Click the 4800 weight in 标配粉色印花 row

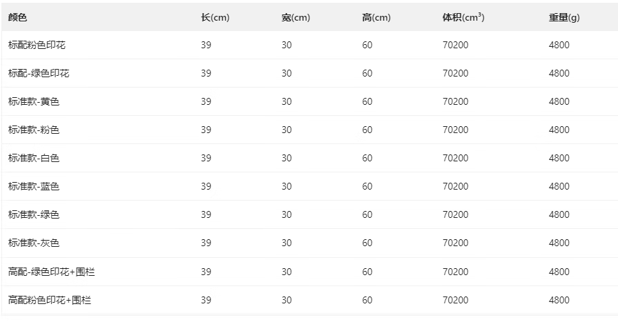coord(559,45)
